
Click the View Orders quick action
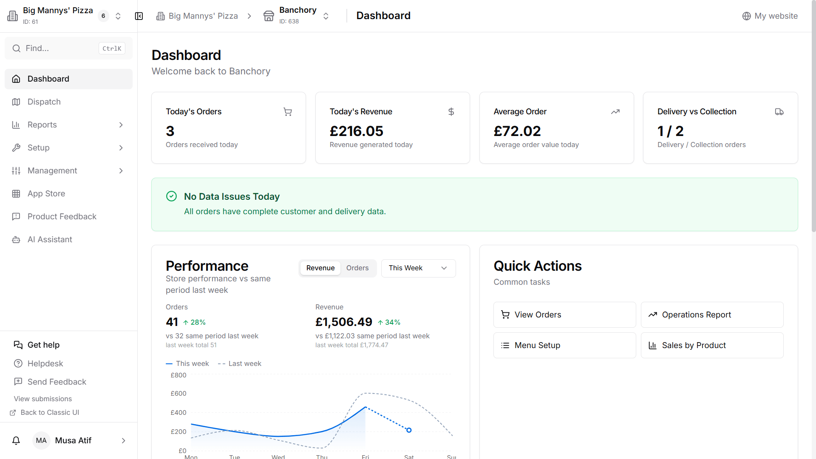click(x=564, y=315)
